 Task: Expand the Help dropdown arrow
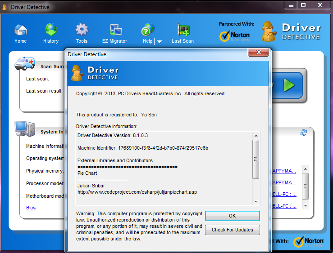[x=159, y=41]
